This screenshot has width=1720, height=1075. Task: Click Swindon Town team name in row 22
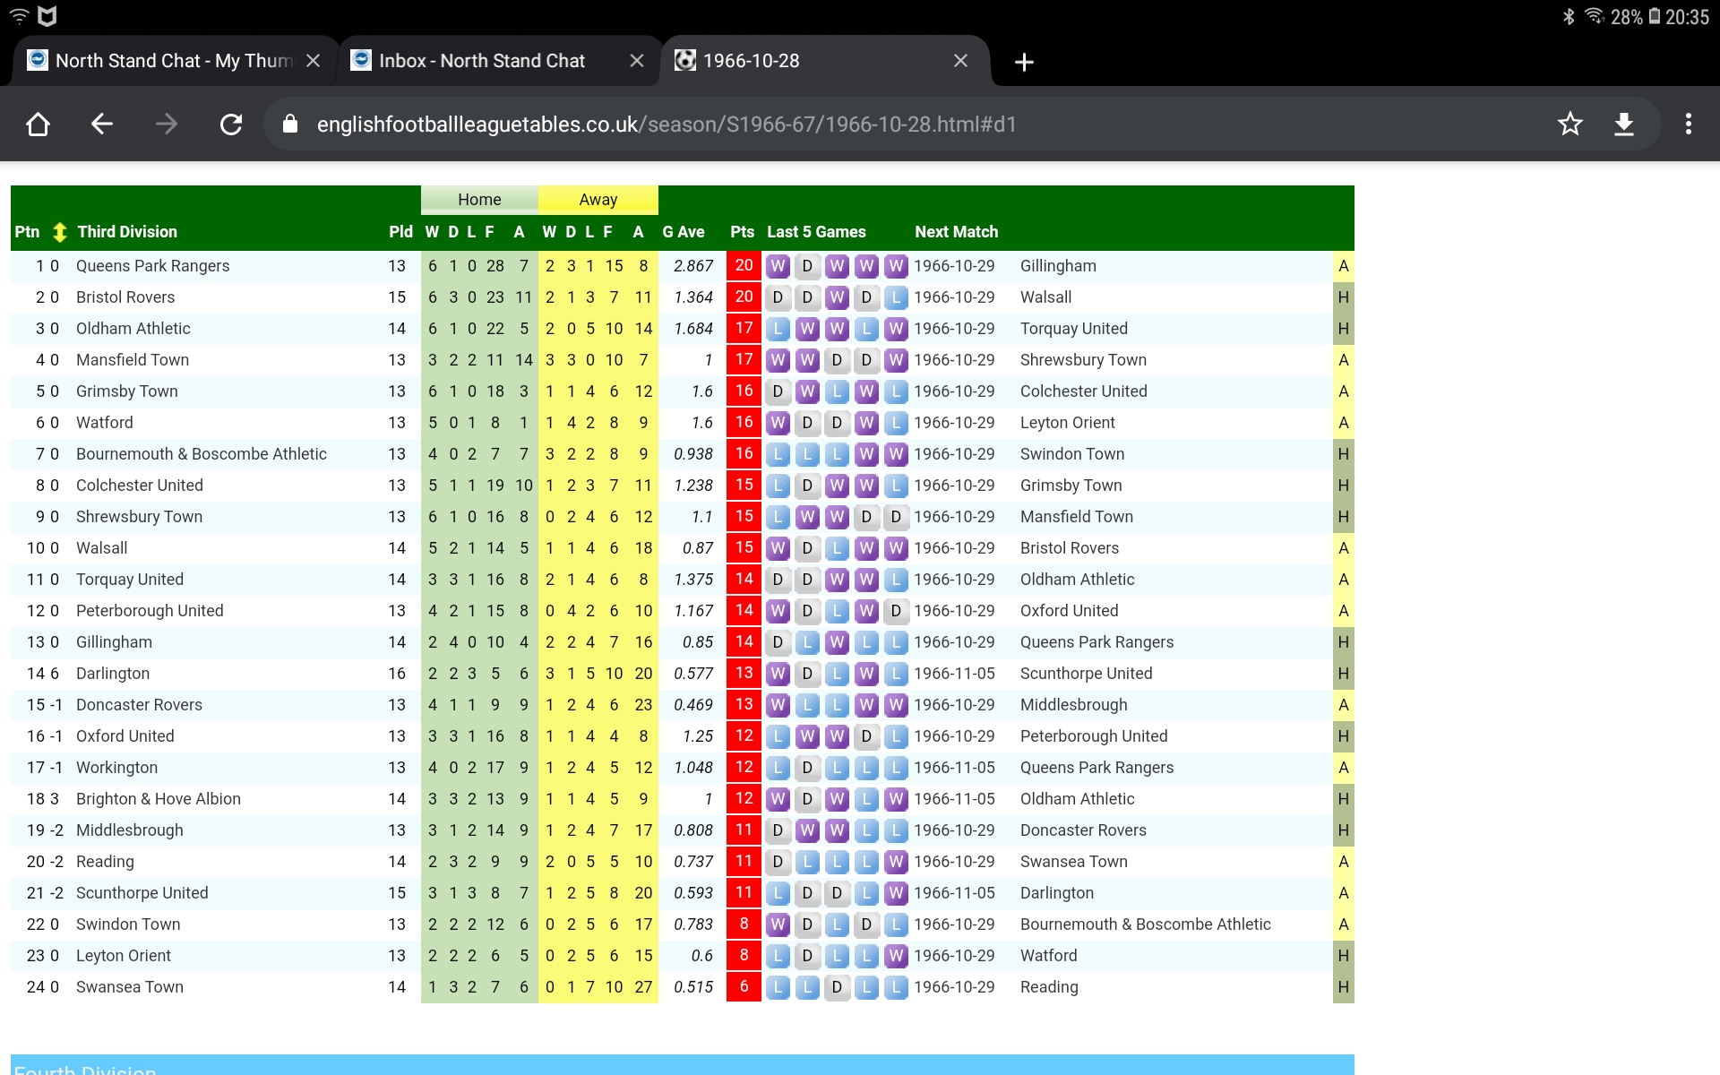[x=128, y=924]
